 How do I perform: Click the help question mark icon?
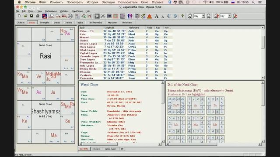pyautogui.click(x=182, y=16)
